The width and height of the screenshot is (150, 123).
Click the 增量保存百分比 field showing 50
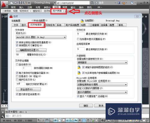[20, 55]
